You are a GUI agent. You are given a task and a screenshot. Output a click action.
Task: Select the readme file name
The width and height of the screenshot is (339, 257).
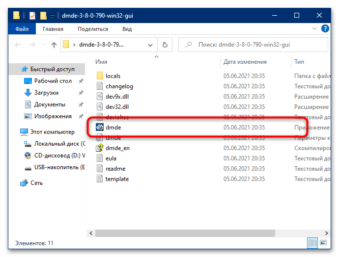pos(115,169)
